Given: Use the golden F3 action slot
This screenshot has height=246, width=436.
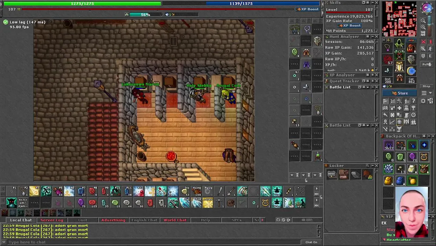Looking at the screenshot, I should click(35, 191).
